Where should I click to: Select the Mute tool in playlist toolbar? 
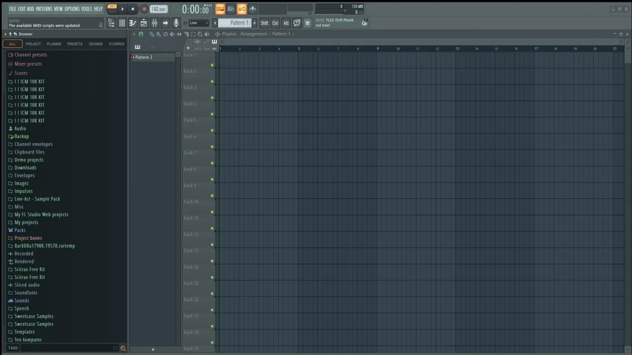pos(172,34)
